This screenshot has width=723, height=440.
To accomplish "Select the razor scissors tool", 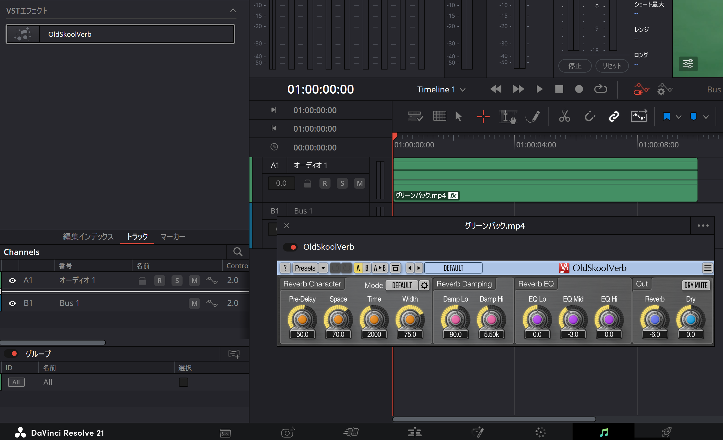I will click(x=565, y=116).
